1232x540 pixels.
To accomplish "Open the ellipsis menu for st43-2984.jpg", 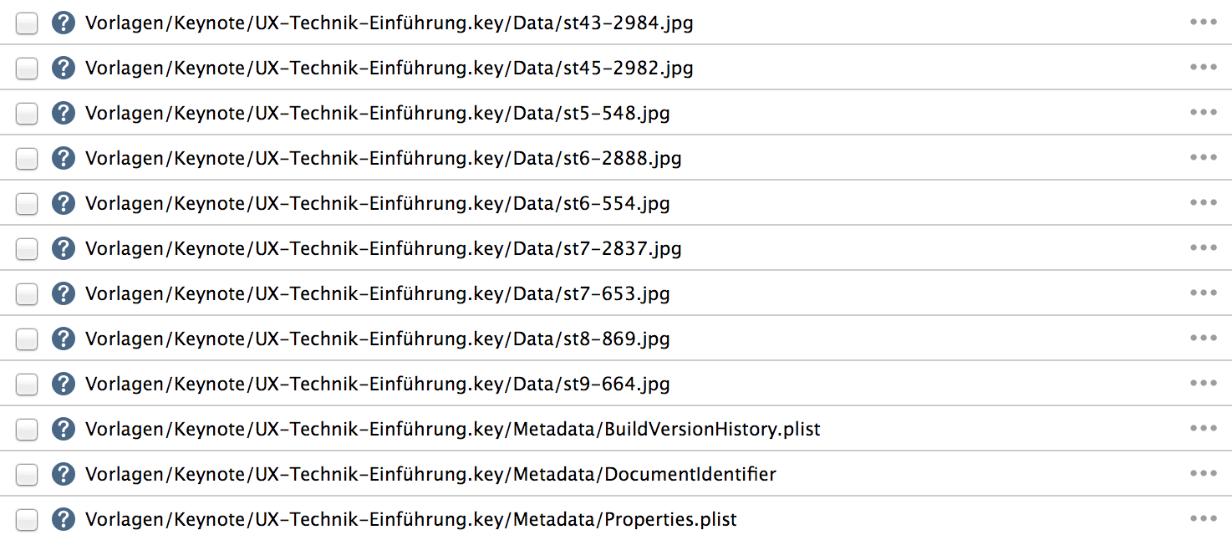I will (x=1204, y=22).
